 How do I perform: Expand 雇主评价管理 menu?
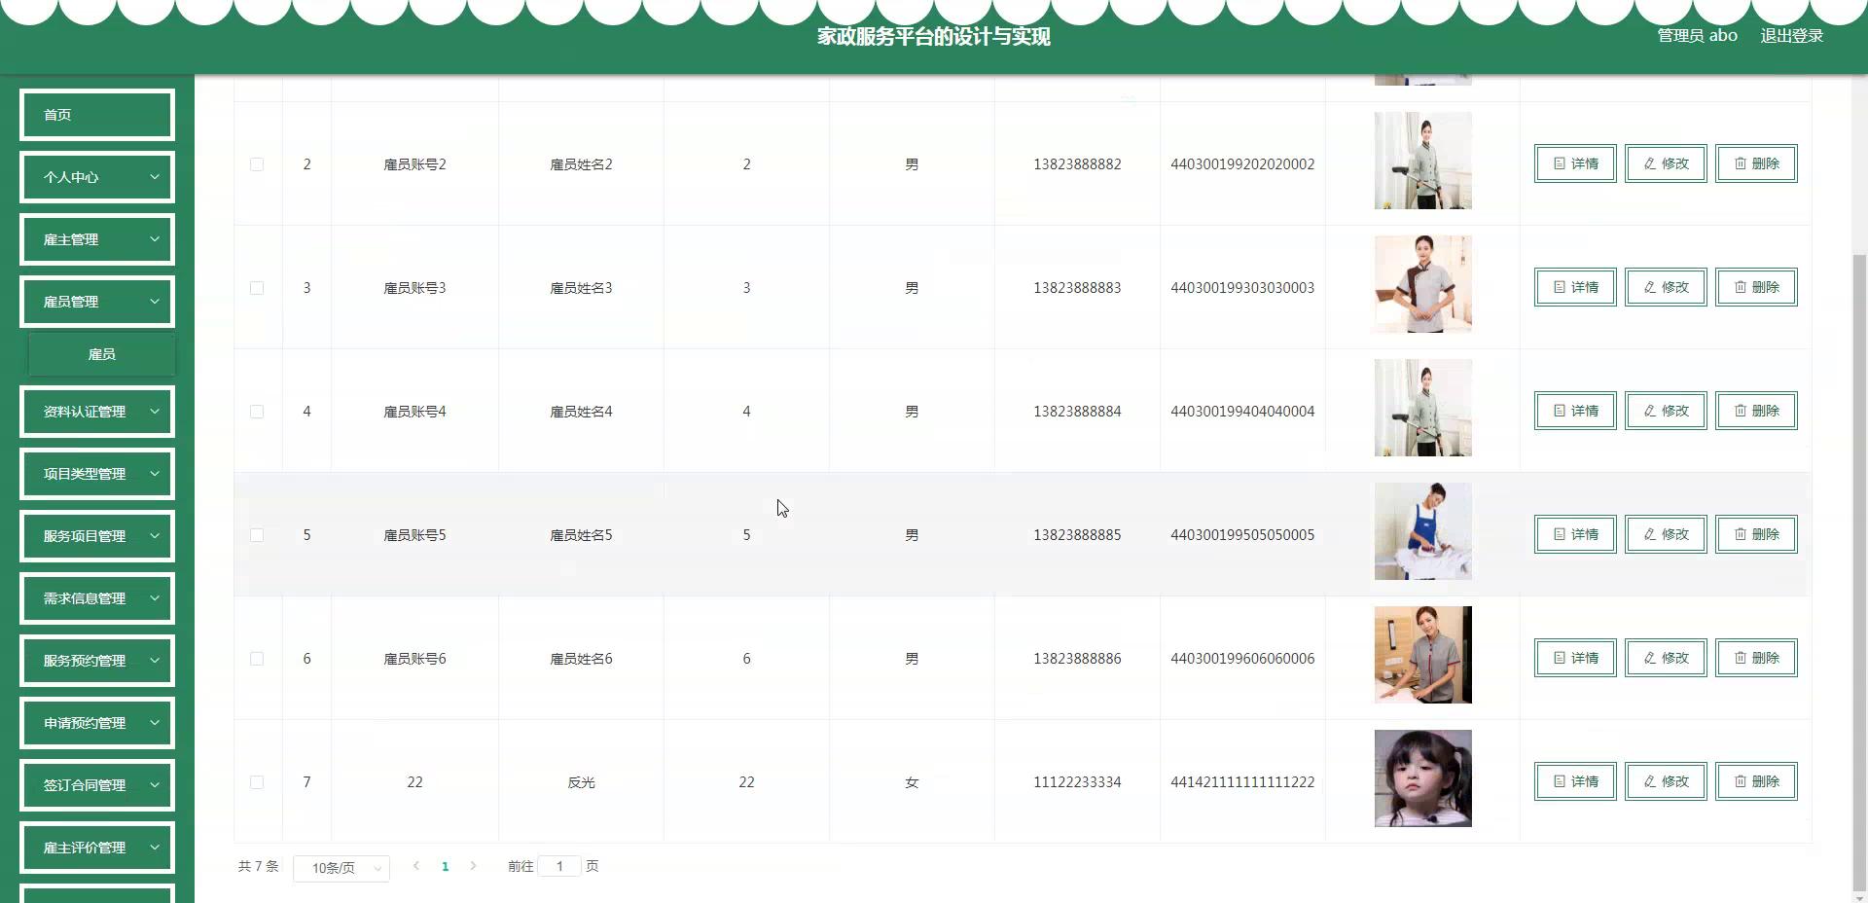[97, 848]
